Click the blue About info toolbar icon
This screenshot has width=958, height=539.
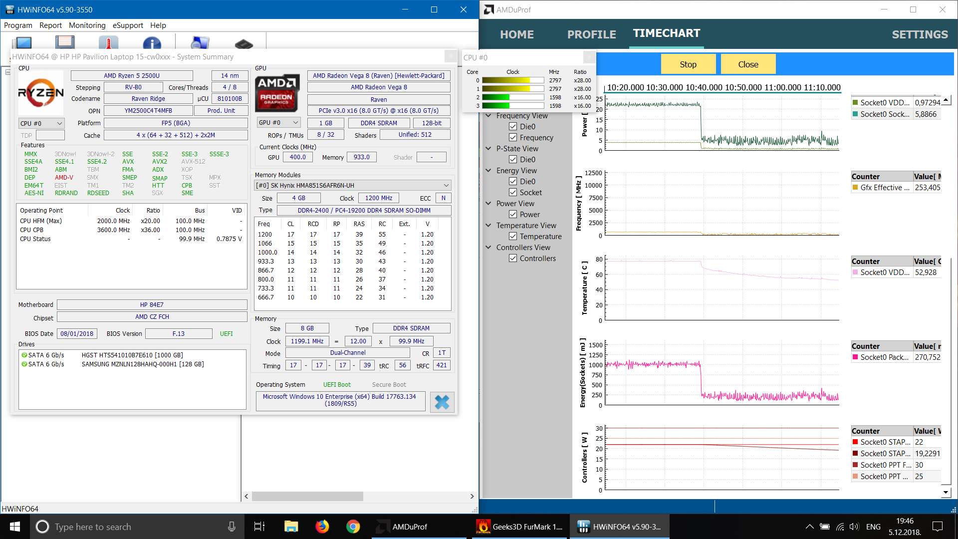coord(152,43)
